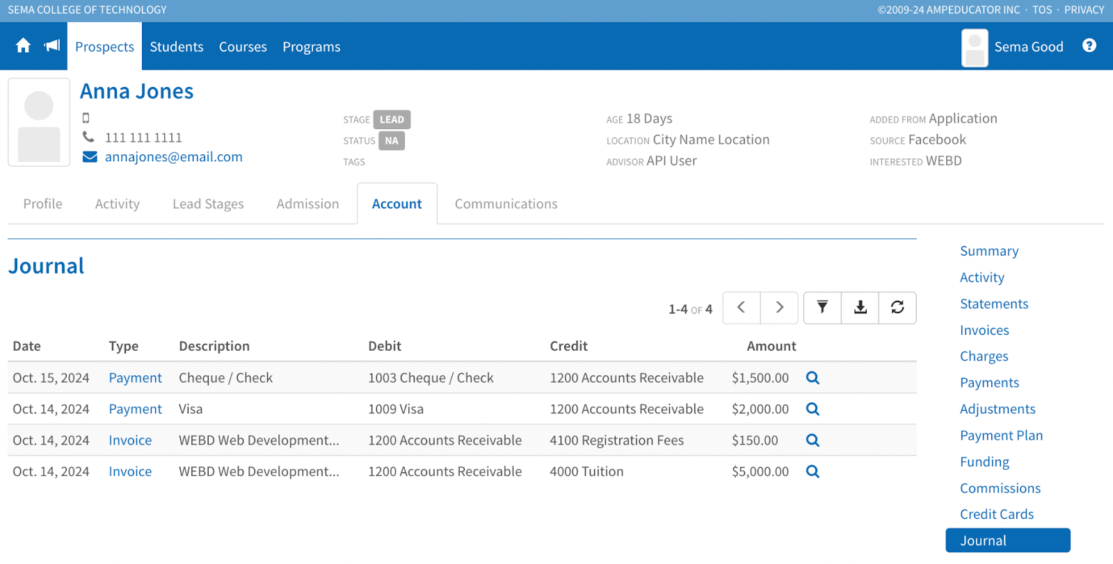Click Anna Jones profile photo placeholder

pos(39,122)
